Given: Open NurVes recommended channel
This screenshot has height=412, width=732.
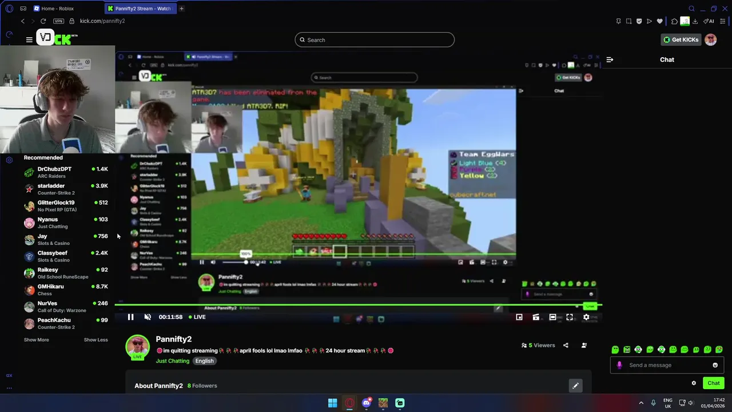Looking at the screenshot, I should tap(66, 307).
